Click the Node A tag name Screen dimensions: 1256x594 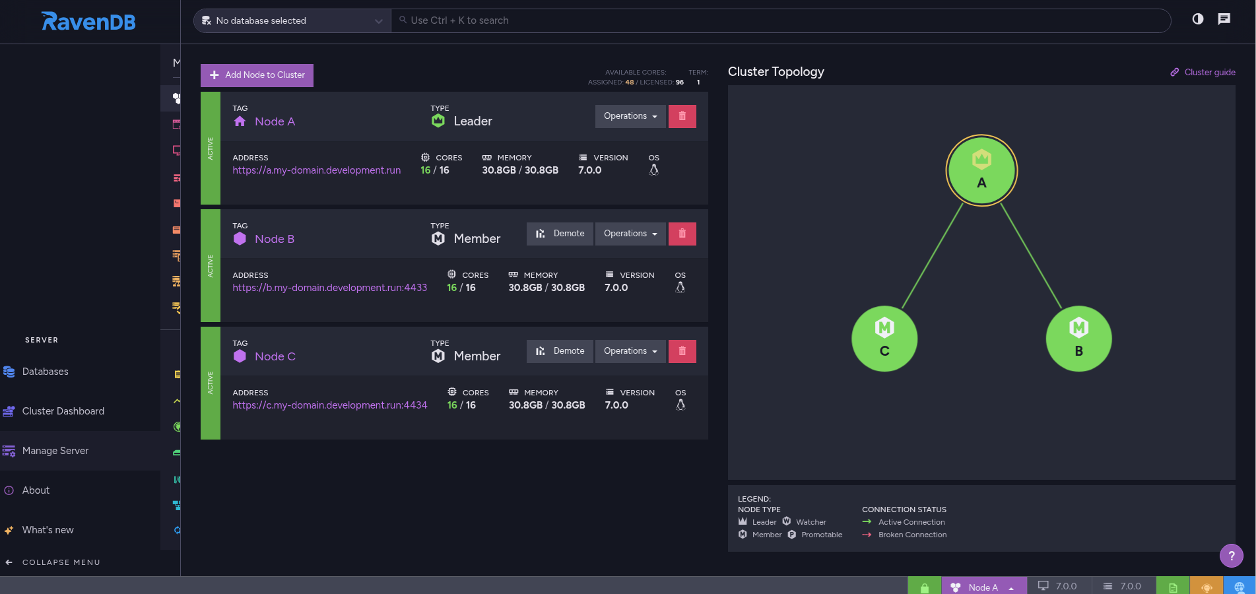(x=275, y=121)
